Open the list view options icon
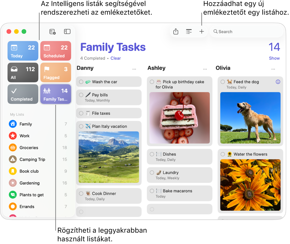290x244 pixels. pos(189,32)
